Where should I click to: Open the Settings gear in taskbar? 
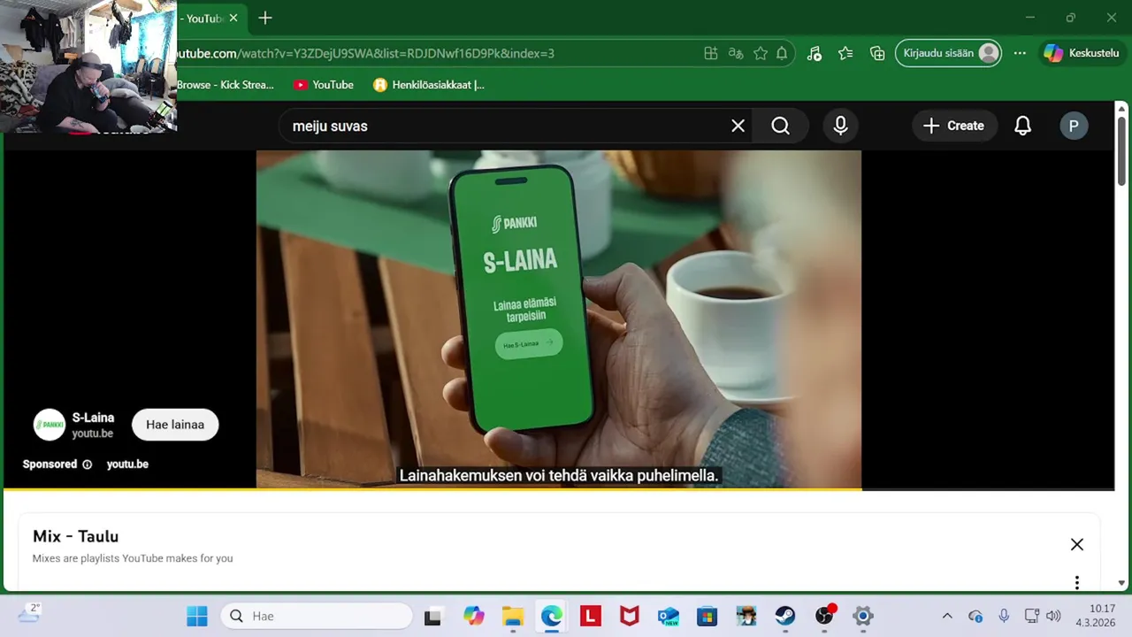[863, 616]
